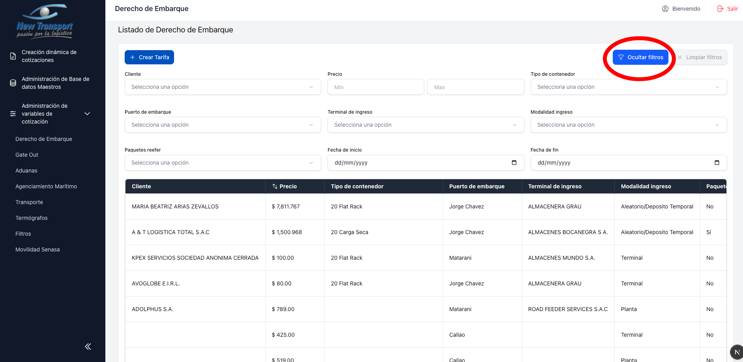
Task: Expand the Puerto de embarque dropdown
Action: click(223, 125)
